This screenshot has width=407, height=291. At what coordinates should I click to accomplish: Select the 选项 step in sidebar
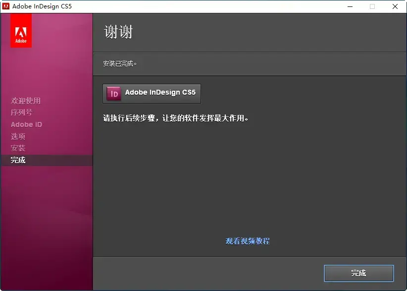pyautogui.click(x=18, y=136)
